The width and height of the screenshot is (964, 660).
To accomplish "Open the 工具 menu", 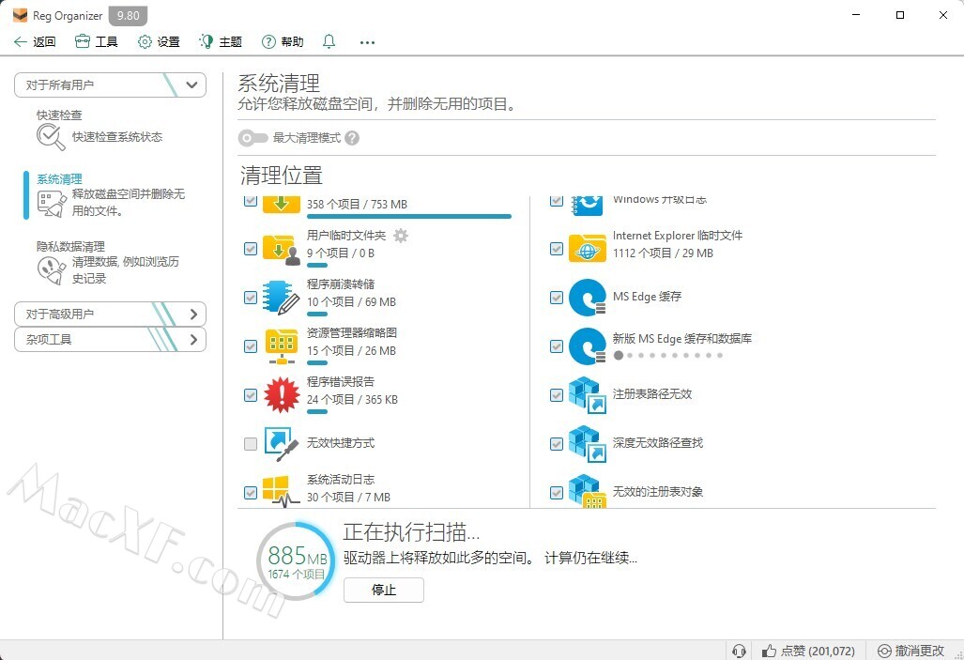I will 97,42.
